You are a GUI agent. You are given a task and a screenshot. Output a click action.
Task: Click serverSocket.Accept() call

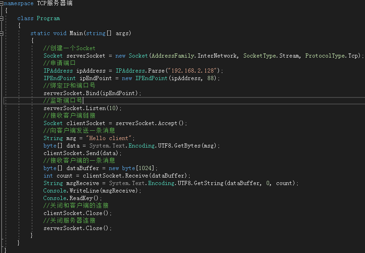[150, 123]
